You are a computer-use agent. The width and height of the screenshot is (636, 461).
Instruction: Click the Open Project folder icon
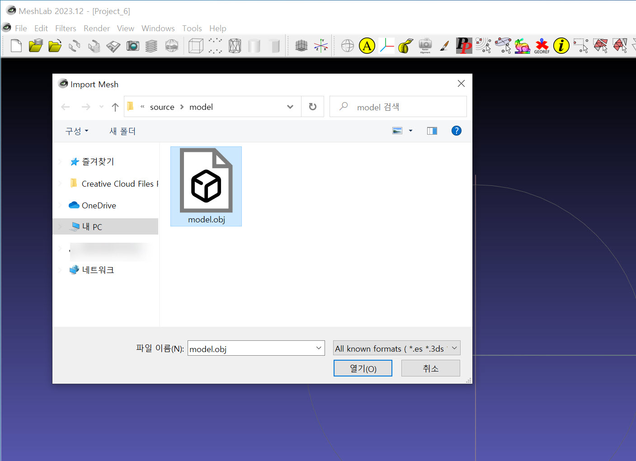coord(36,46)
